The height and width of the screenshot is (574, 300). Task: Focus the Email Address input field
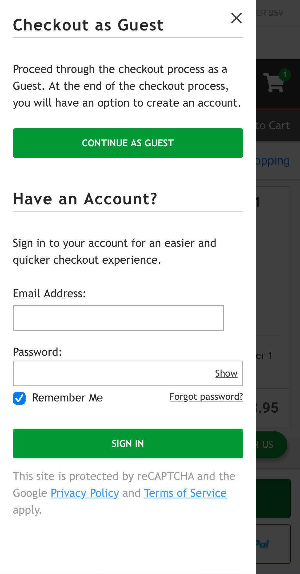click(x=118, y=318)
